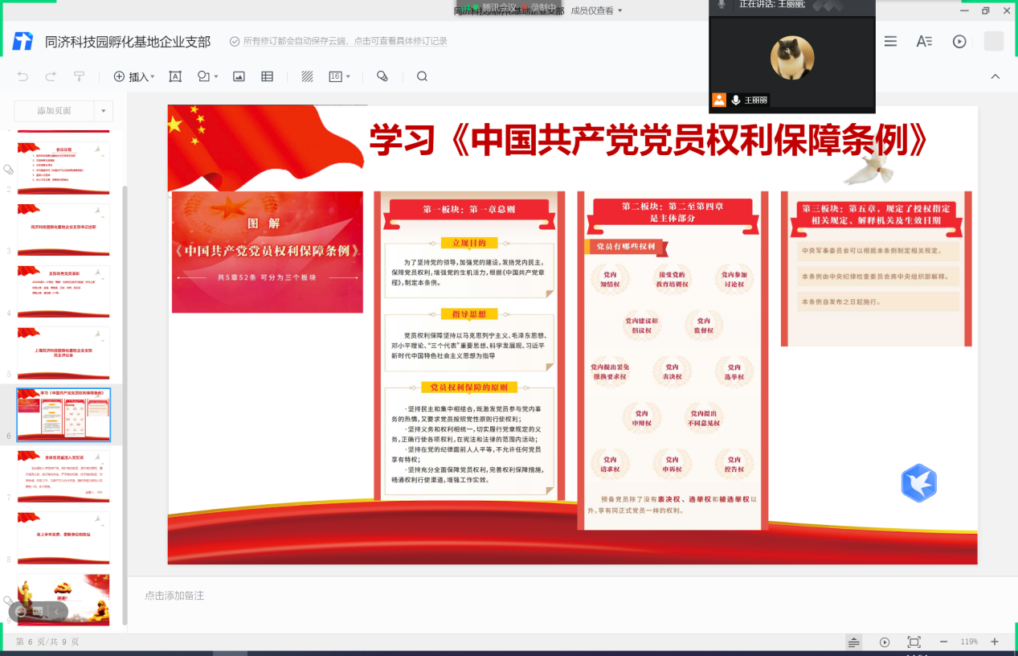
Task: Open the hamburger menu
Action: (890, 41)
